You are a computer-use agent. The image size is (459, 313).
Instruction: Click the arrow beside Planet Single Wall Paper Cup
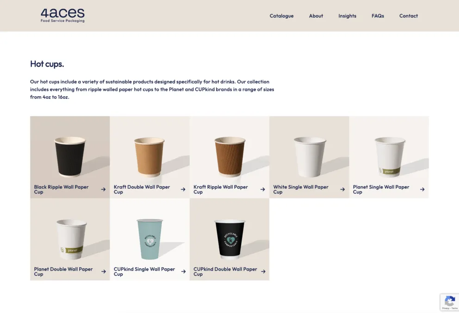[x=422, y=189]
